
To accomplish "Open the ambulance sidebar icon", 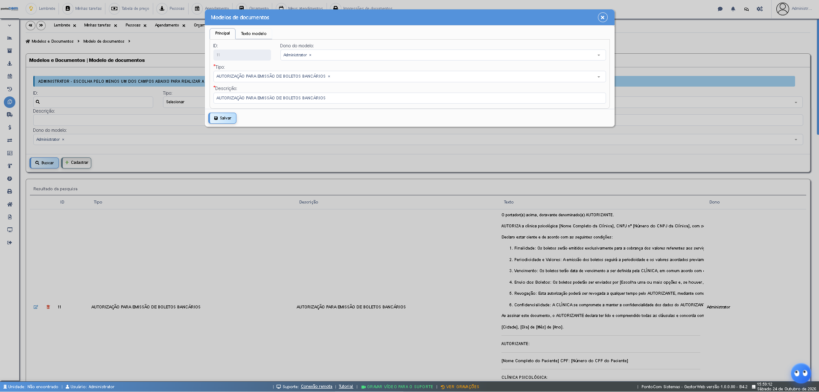I will pos(9,115).
